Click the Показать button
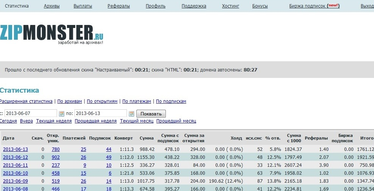Viewport: 374px width, 191px height. (x=151, y=113)
